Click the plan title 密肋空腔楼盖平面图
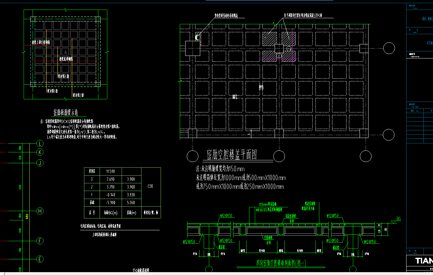 [232, 155]
